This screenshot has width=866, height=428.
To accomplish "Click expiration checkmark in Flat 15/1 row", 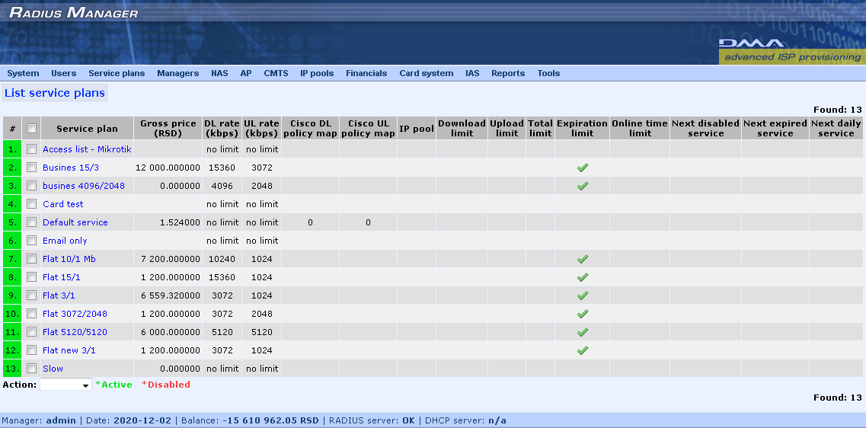I will click(582, 276).
